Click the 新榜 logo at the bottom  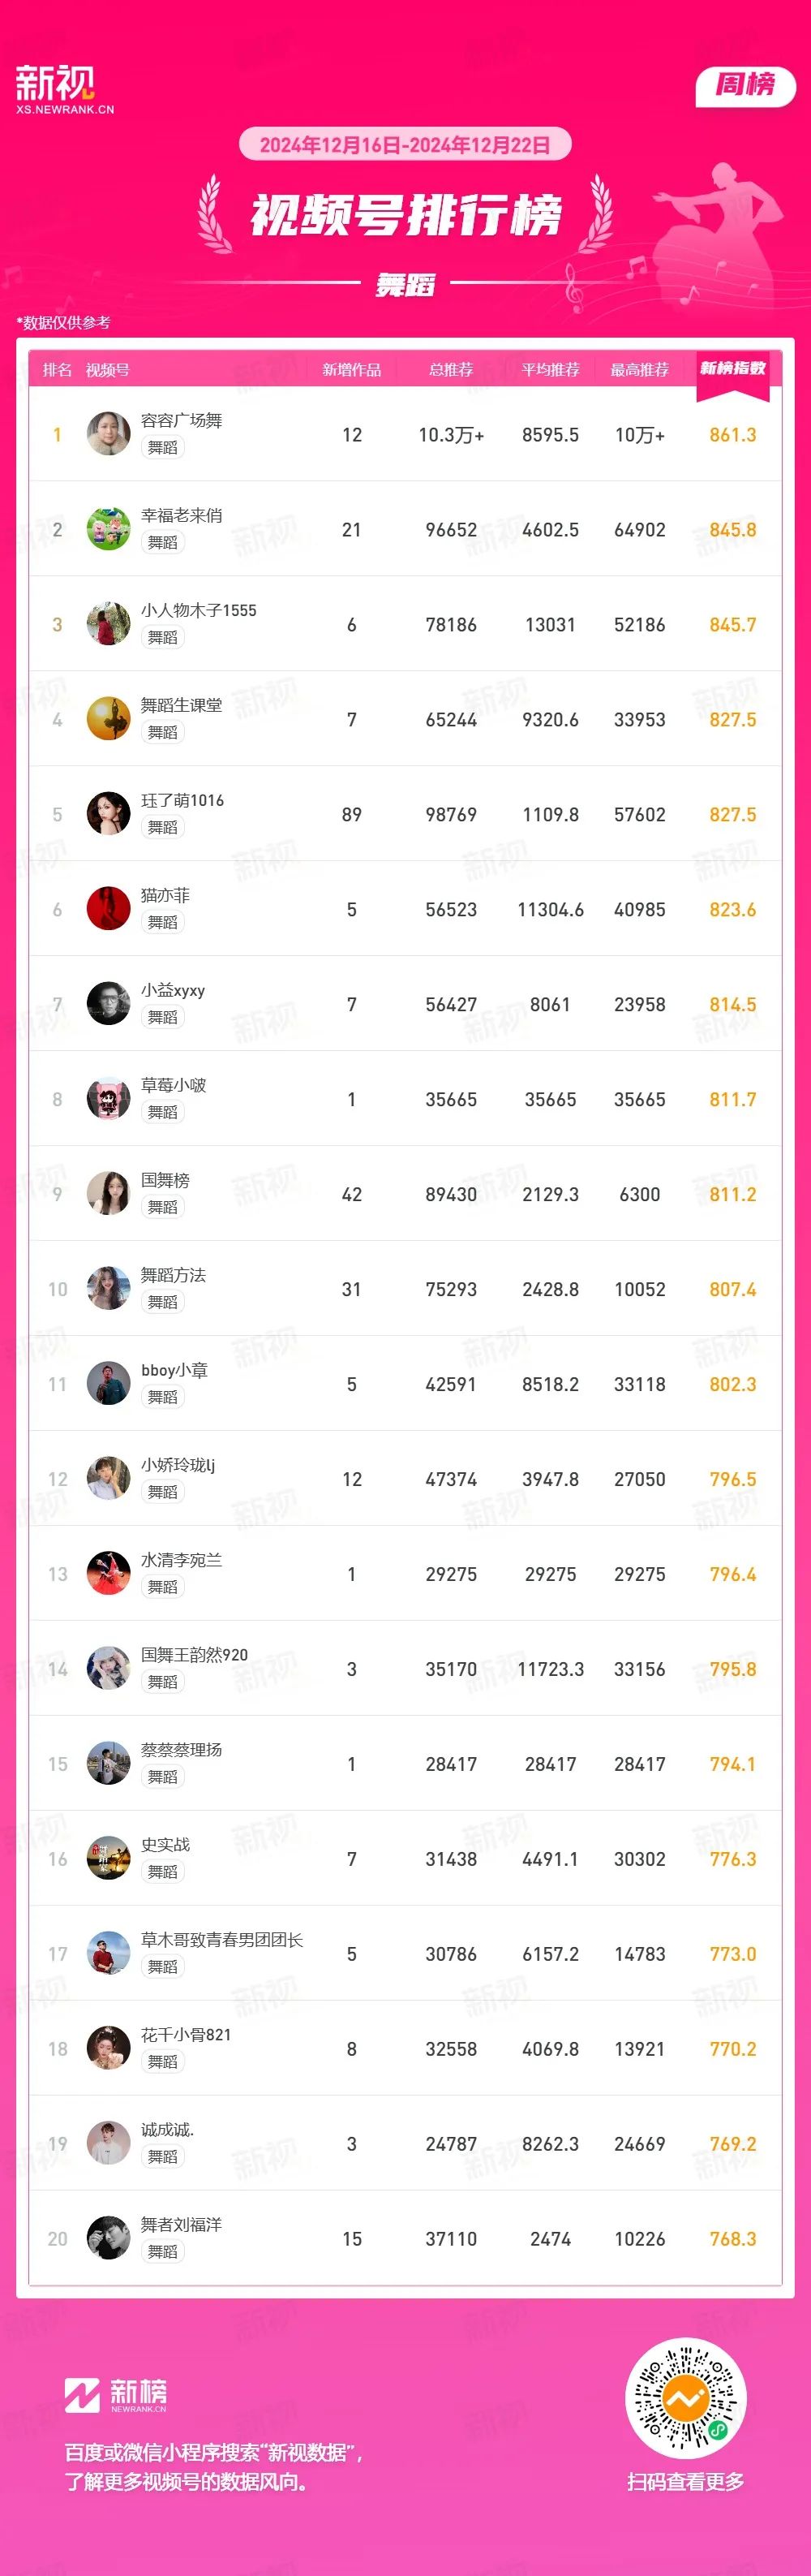click(116, 2395)
